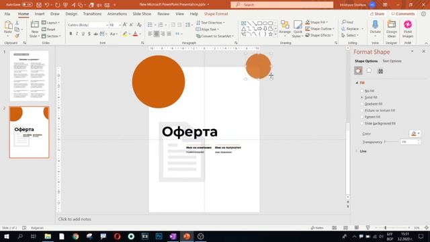Open Opera browser from the taskbar
Image resolution: width=430 pixels, height=242 pixels.
117,236
